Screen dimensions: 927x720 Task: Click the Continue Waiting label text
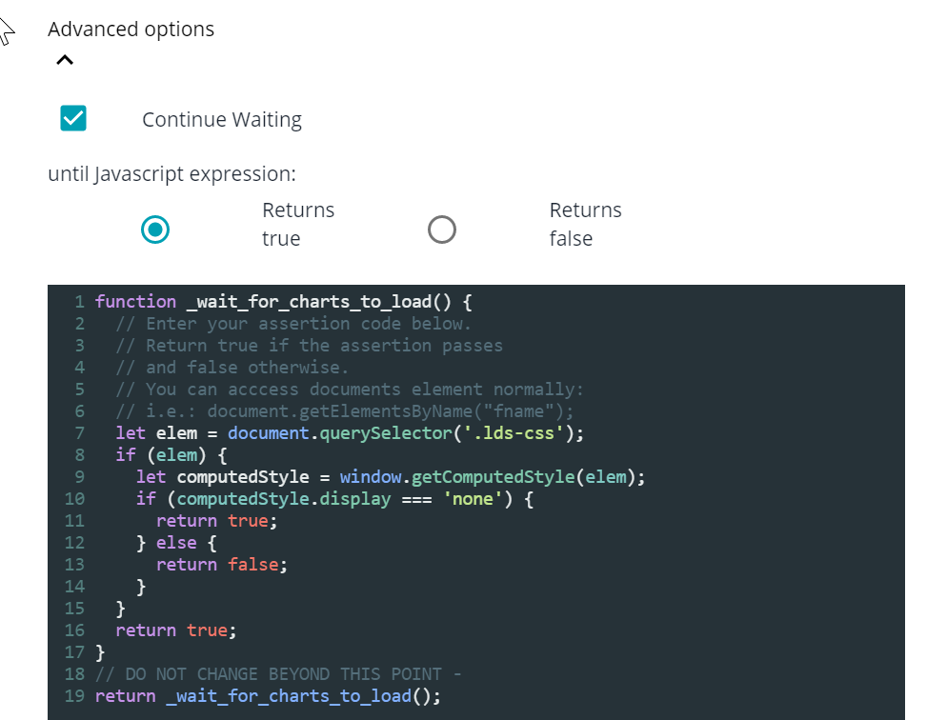222,120
